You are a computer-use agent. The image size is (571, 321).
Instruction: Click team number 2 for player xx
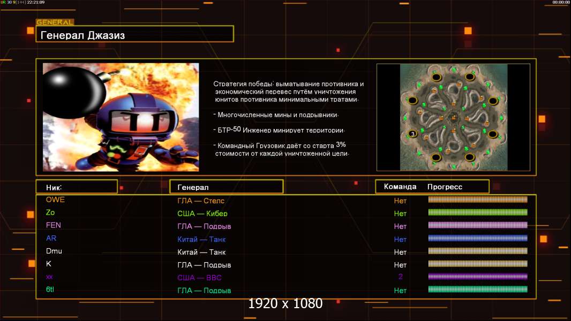pyautogui.click(x=400, y=277)
